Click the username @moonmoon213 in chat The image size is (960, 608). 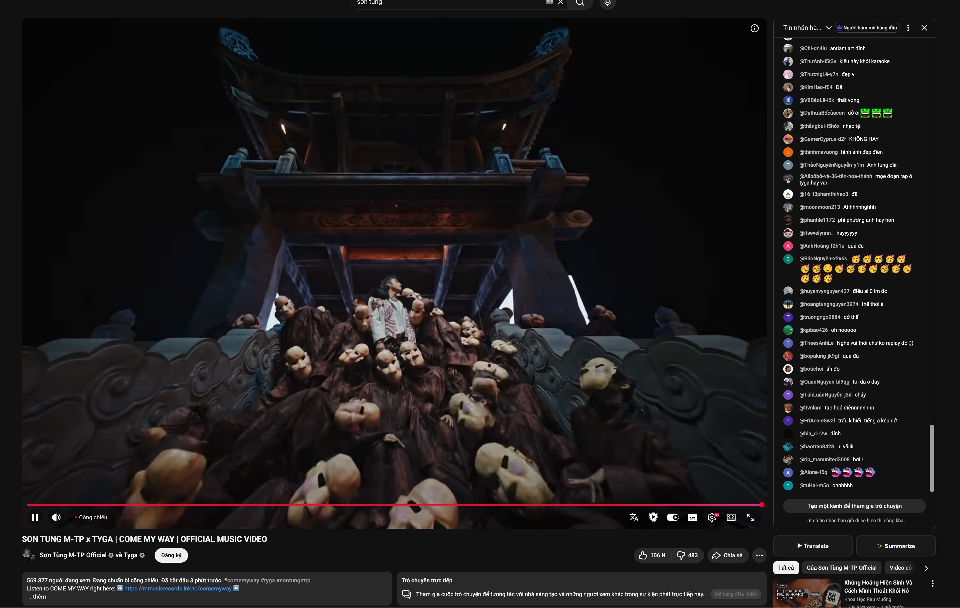click(819, 207)
